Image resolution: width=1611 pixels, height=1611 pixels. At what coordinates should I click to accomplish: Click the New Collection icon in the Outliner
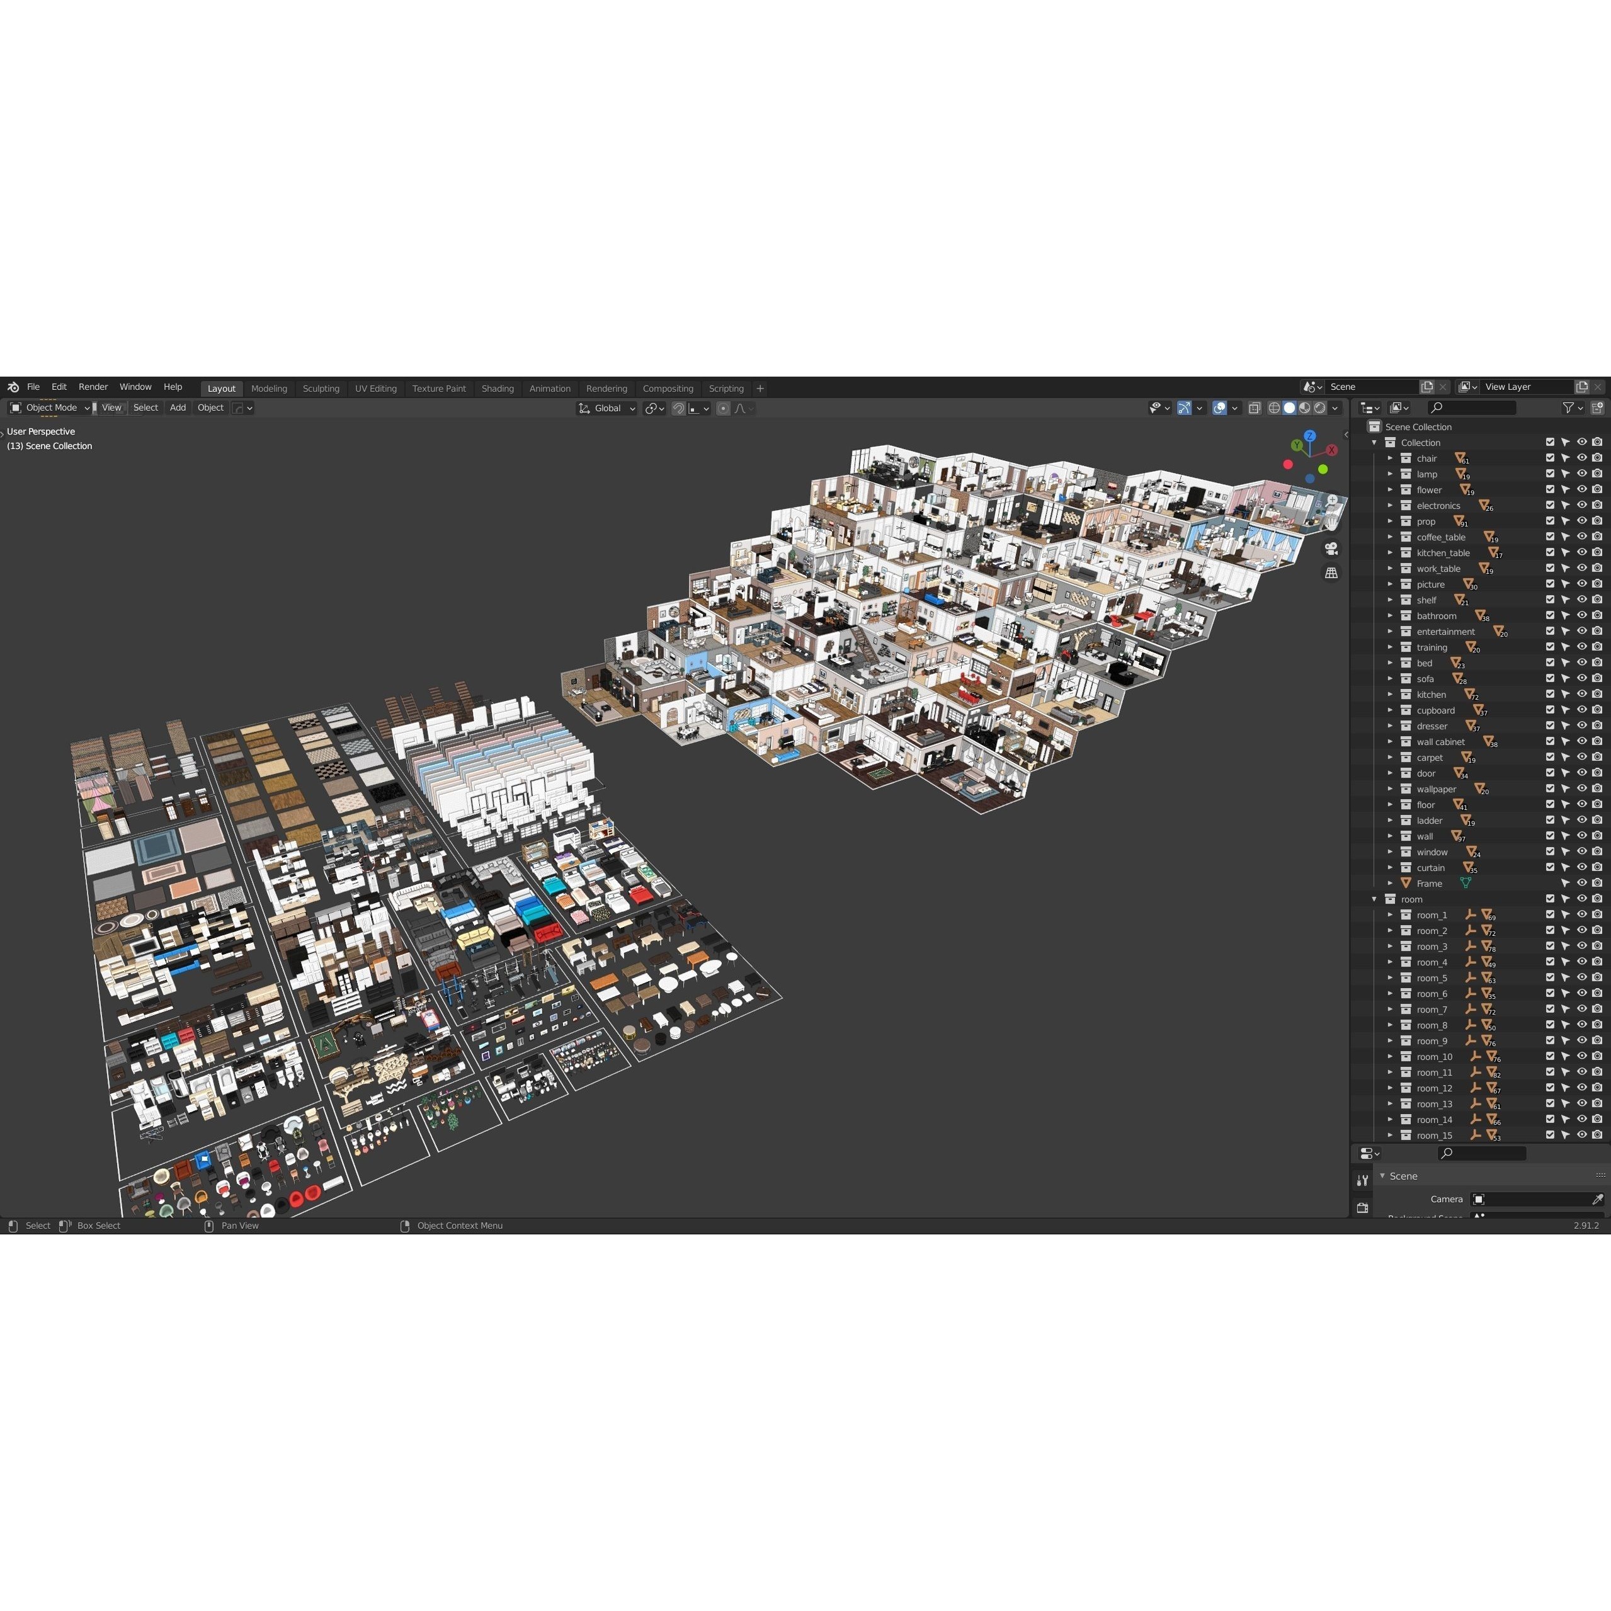tap(1598, 407)
